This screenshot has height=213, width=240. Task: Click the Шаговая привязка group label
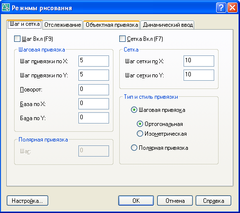click(x=42, y=50)
